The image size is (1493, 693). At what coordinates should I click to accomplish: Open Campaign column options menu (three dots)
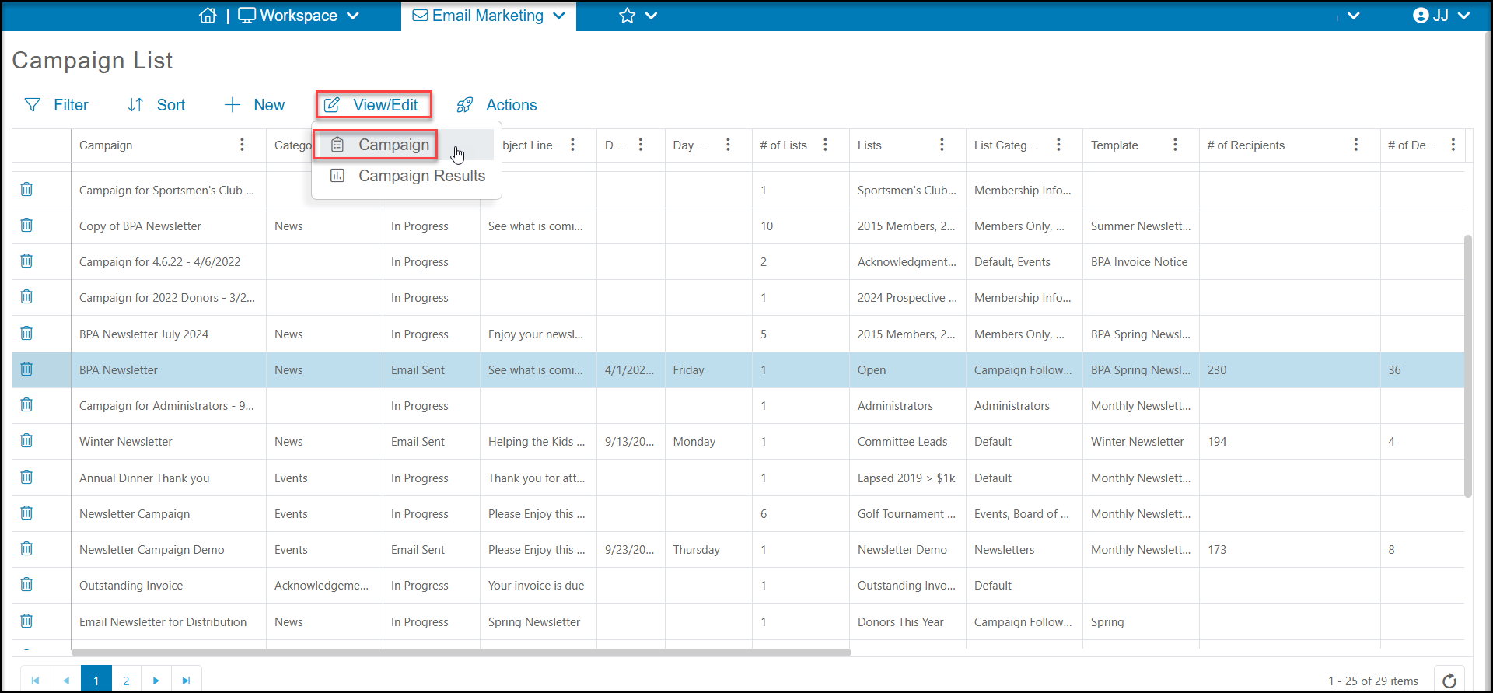[242, 145]
